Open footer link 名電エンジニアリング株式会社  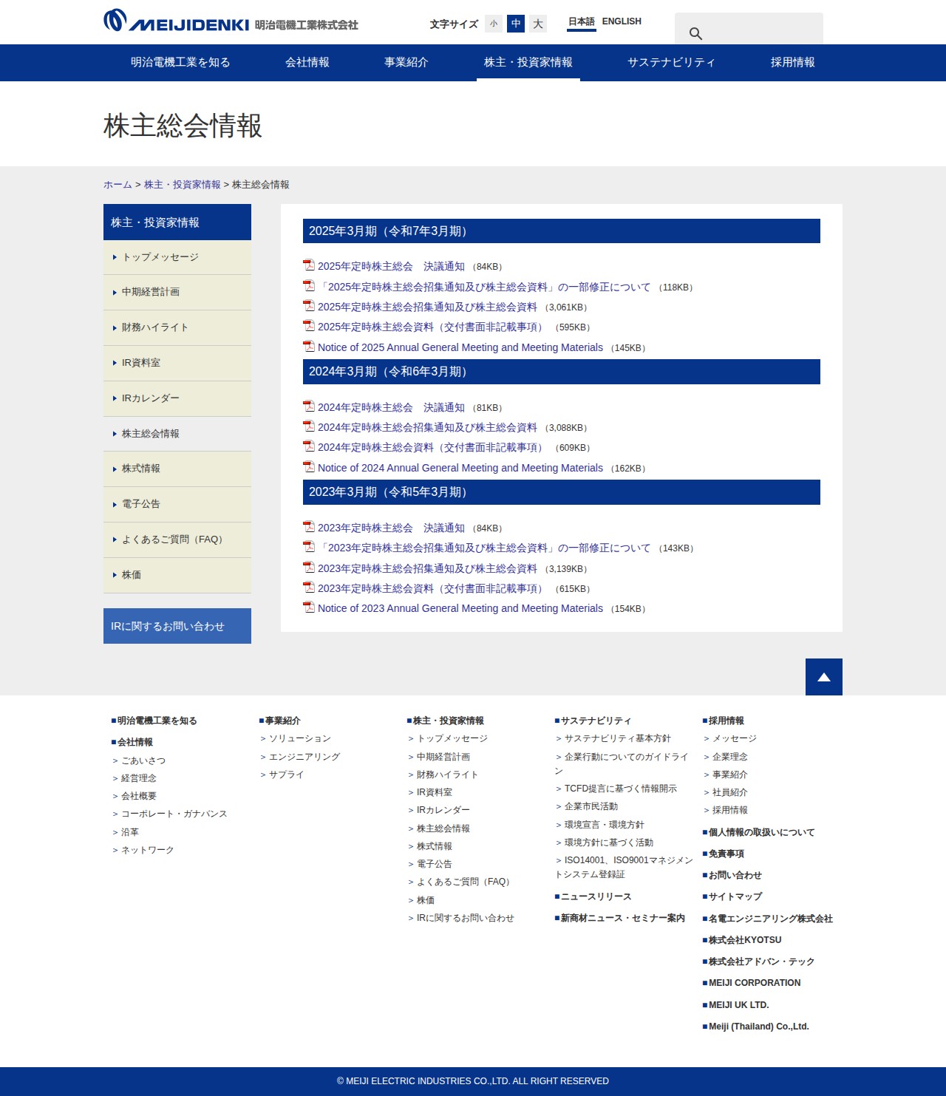tap(770, 919)
